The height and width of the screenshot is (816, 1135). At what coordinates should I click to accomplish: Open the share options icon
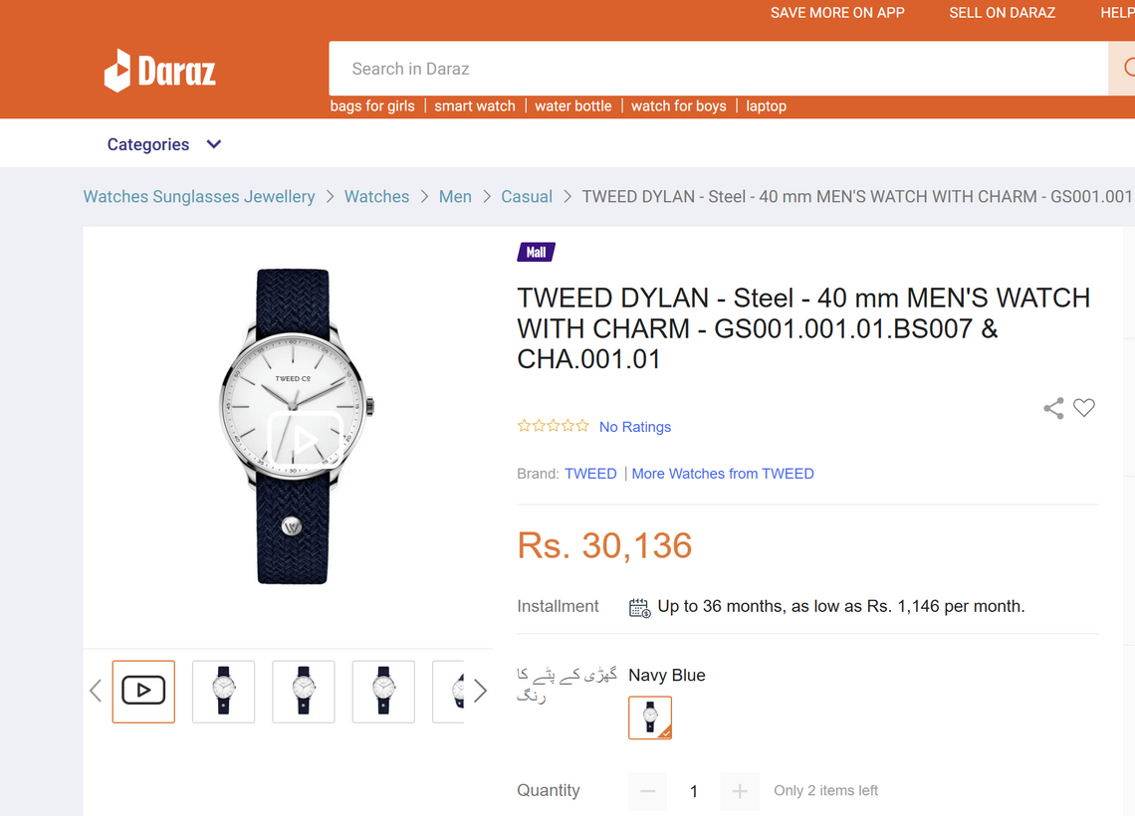(1052, 408)
